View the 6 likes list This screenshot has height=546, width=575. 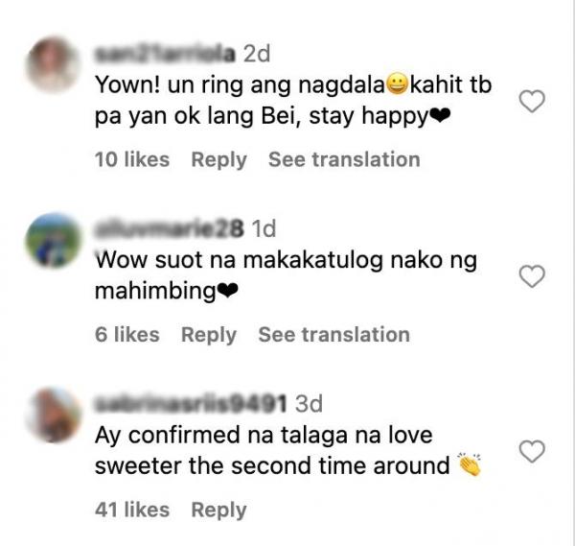pyautogui.click(x=126, y=335)
